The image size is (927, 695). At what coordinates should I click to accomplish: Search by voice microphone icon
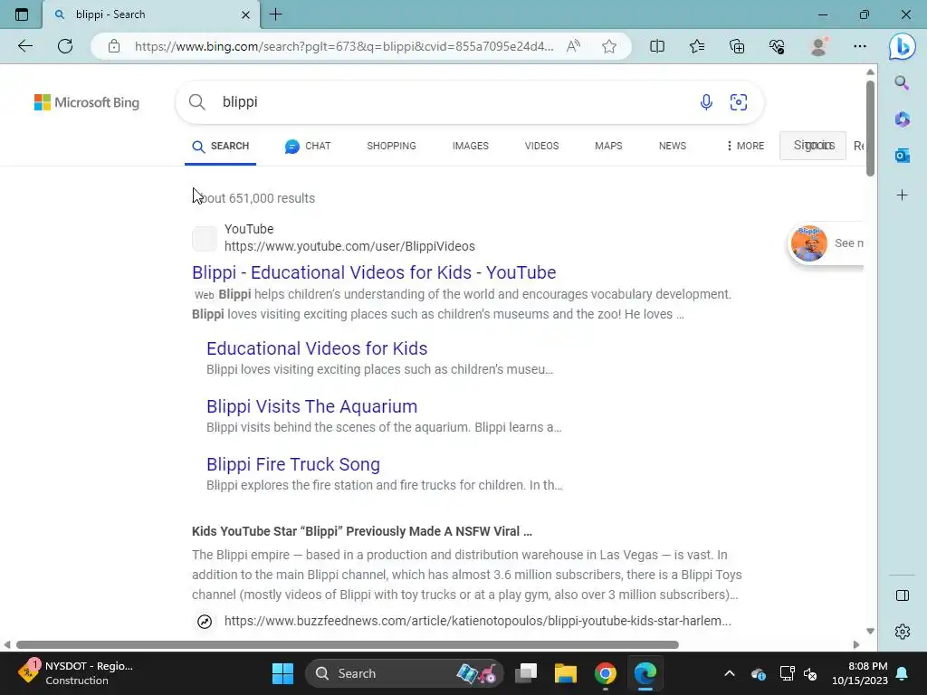pos(706,102)
